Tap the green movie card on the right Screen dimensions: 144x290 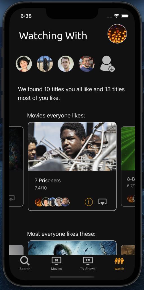point(128,166)
